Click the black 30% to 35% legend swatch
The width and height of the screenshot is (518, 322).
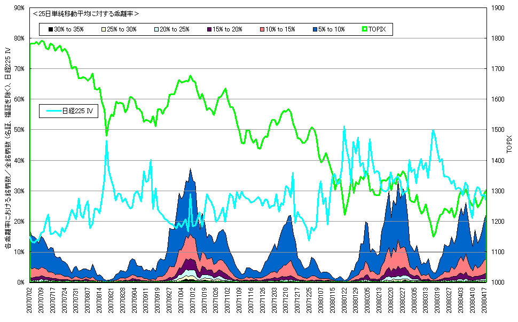[x=51, y=29]
